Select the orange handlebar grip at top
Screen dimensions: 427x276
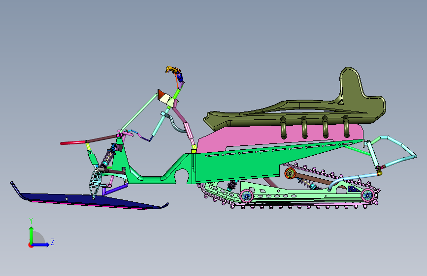[x=172, y=70]
